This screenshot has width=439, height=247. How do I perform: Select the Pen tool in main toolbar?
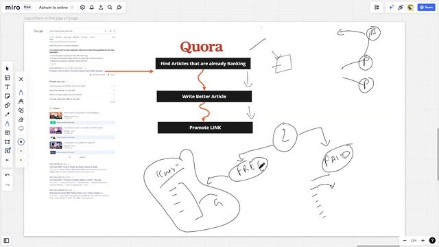(8, 123)
